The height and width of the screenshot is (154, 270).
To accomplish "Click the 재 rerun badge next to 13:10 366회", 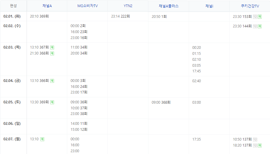I will pos(52,81).
